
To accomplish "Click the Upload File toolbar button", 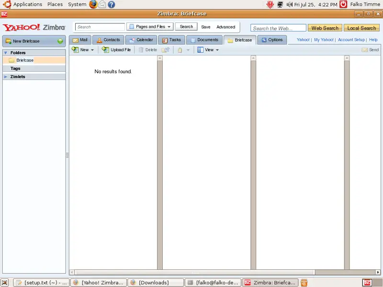I will (x=116, y=50).
